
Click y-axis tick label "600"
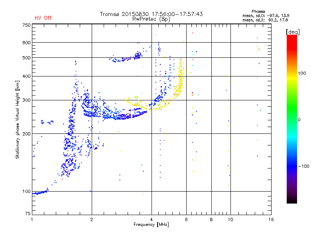(26, 43)
